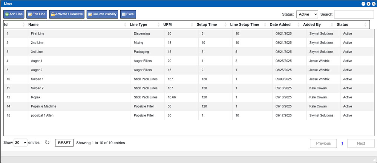Expand the Status filter dropdown

click(x=307, y=14)
